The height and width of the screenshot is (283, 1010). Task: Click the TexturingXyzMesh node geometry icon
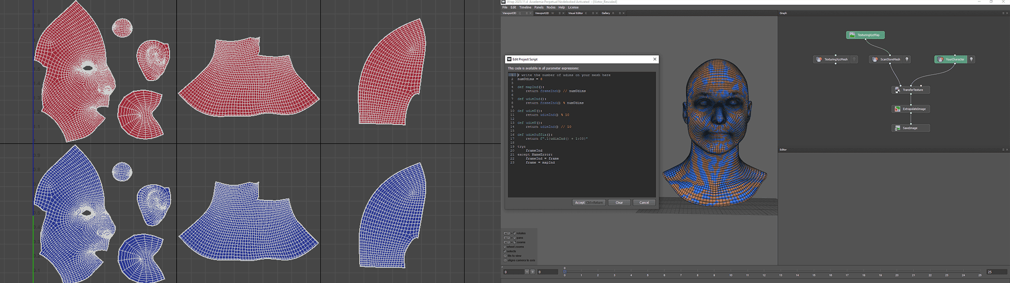[819, 59]
